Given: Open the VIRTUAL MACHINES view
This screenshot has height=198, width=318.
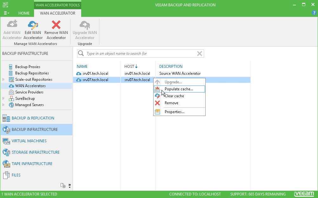Looking at the screenshot, I should coord(36,141).
